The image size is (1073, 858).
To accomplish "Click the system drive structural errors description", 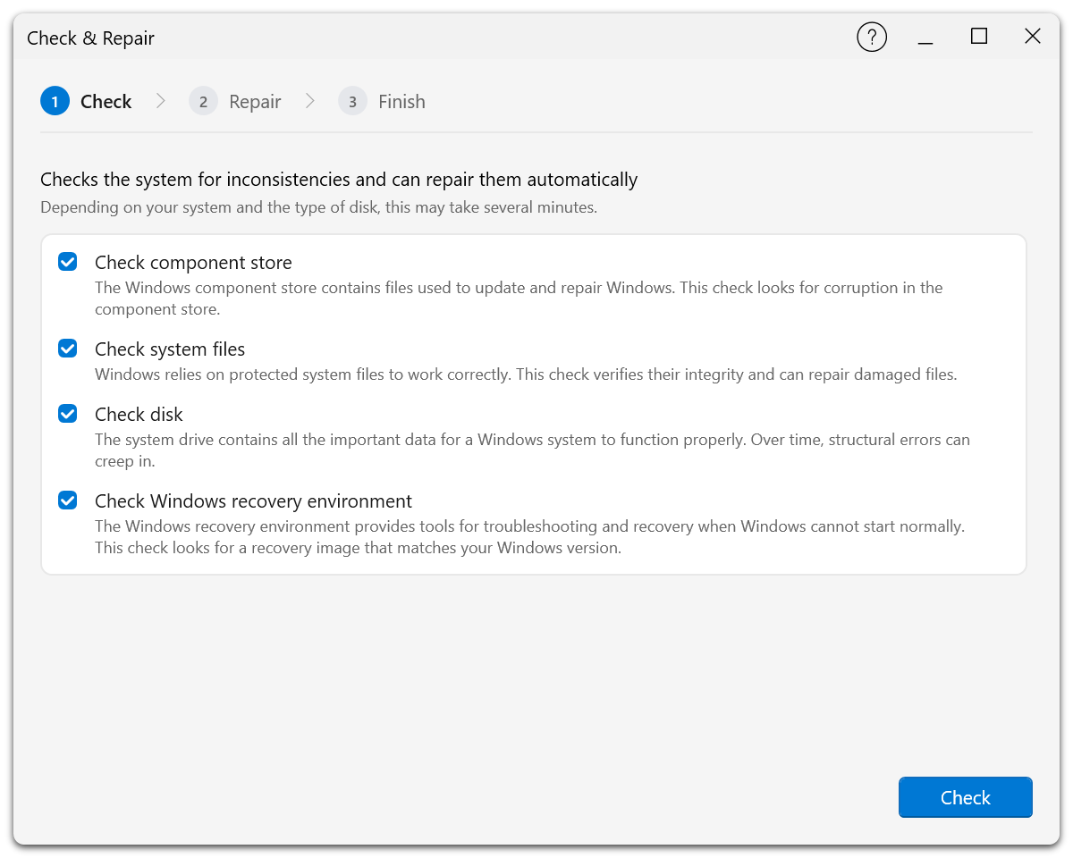I will point(532,450).
